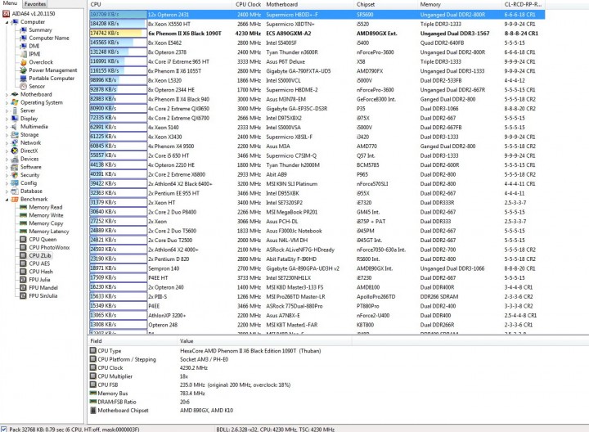
Task: Select the CPU Queen benchmark icon
Action: tap(23, 239)
